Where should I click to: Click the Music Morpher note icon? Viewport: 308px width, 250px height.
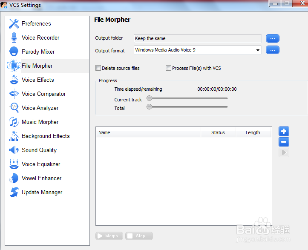(x=14, y=122)
